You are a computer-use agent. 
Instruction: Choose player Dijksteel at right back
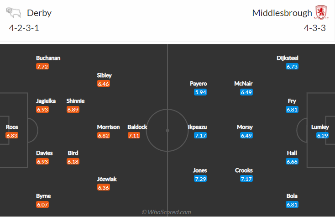pos(288,58)
